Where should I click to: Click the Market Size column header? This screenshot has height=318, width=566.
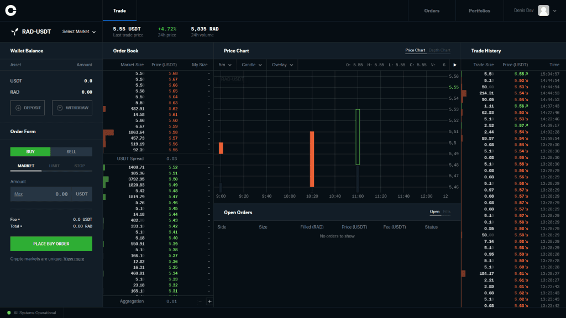pos(132,65)
